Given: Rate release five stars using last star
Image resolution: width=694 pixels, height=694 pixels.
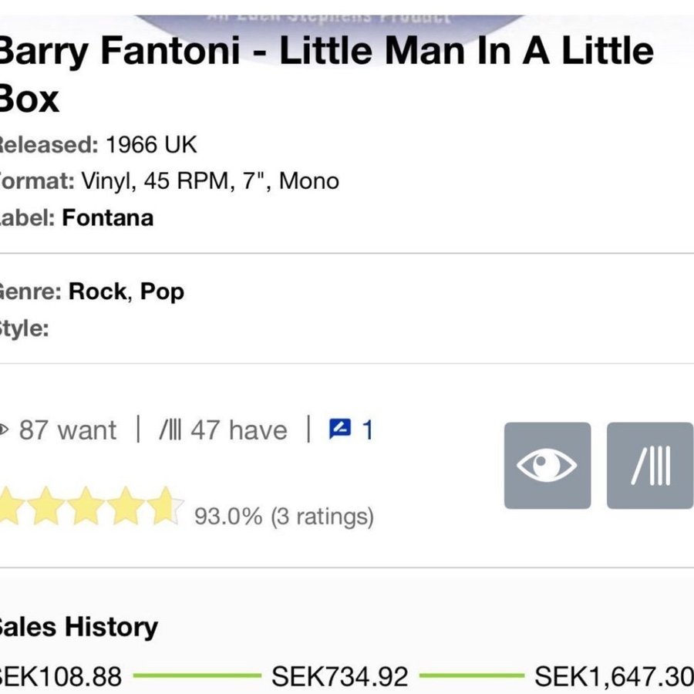Looking at the screenshot, I should coord(163,507).
